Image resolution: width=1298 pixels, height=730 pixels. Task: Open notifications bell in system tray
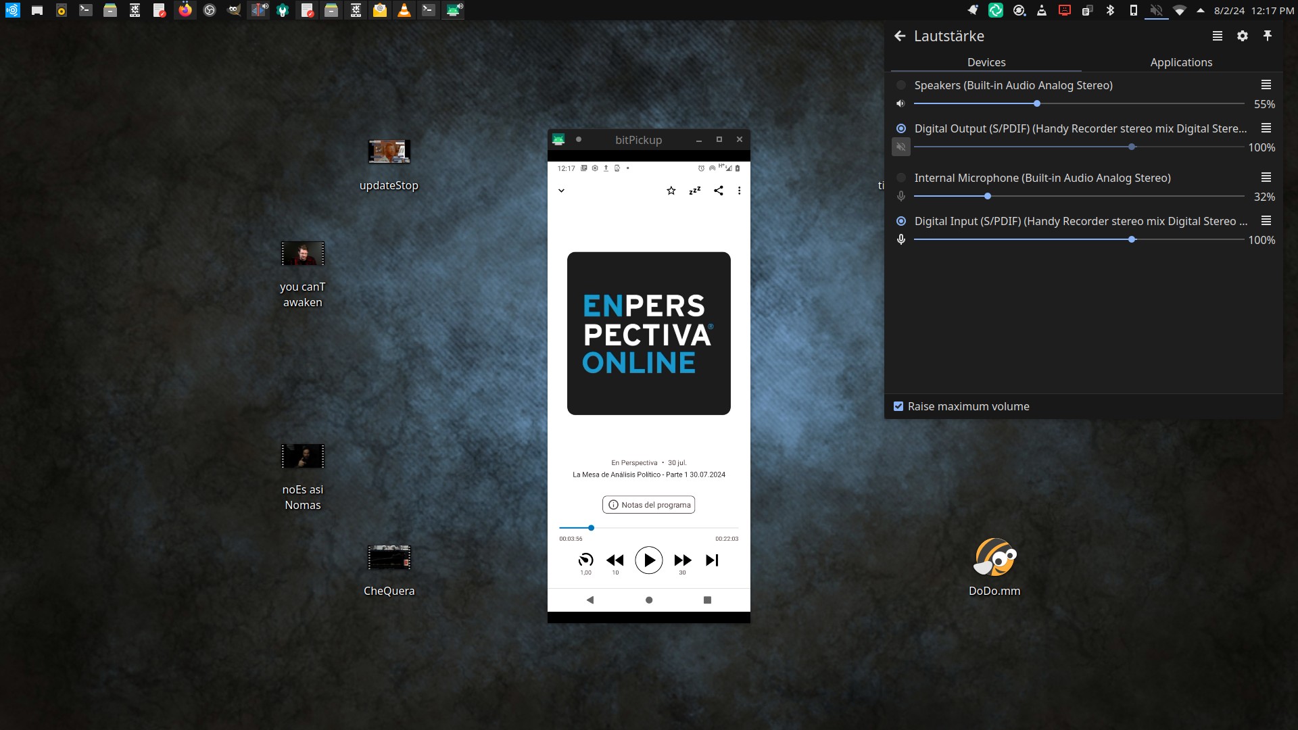[973, 10]
